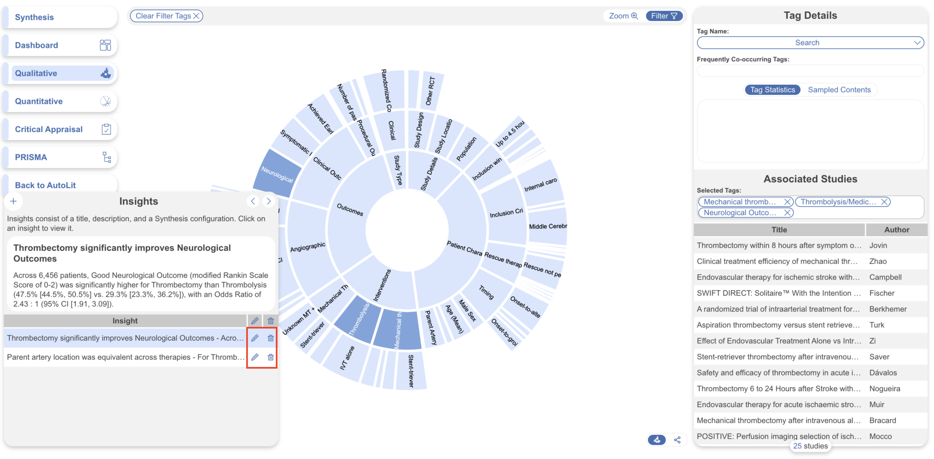934x459 pixels.
Task: Open the Filter button
Action: tap(664, 16)
